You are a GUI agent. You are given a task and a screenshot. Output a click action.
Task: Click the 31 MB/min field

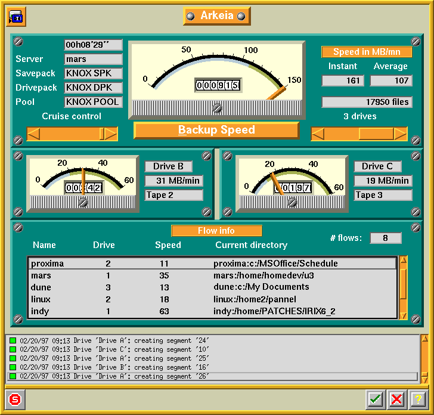pos(174,181)
